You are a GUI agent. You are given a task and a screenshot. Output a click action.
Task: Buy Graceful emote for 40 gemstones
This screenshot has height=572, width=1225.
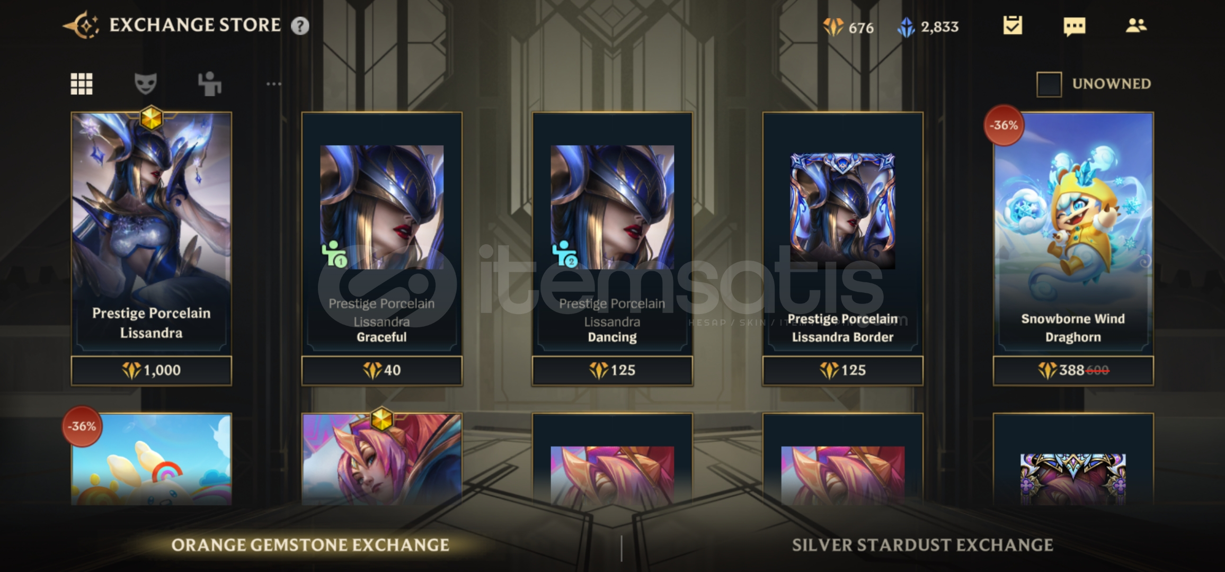pos(382,370)
